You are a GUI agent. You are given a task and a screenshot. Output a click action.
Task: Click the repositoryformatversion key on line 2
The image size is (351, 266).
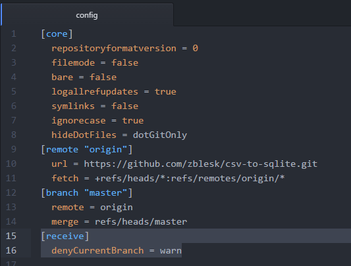pyautogui.click(x=114, y=49)
